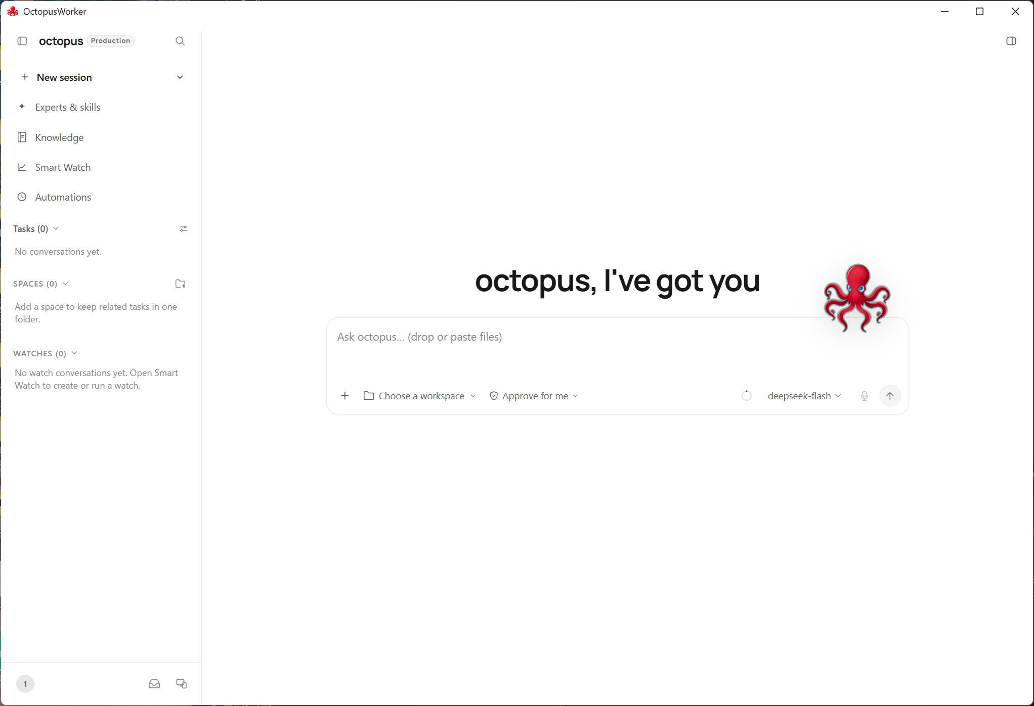Open the Knowledge section
This screenshot has width=1034, height=706.
[x=59, y=137]
